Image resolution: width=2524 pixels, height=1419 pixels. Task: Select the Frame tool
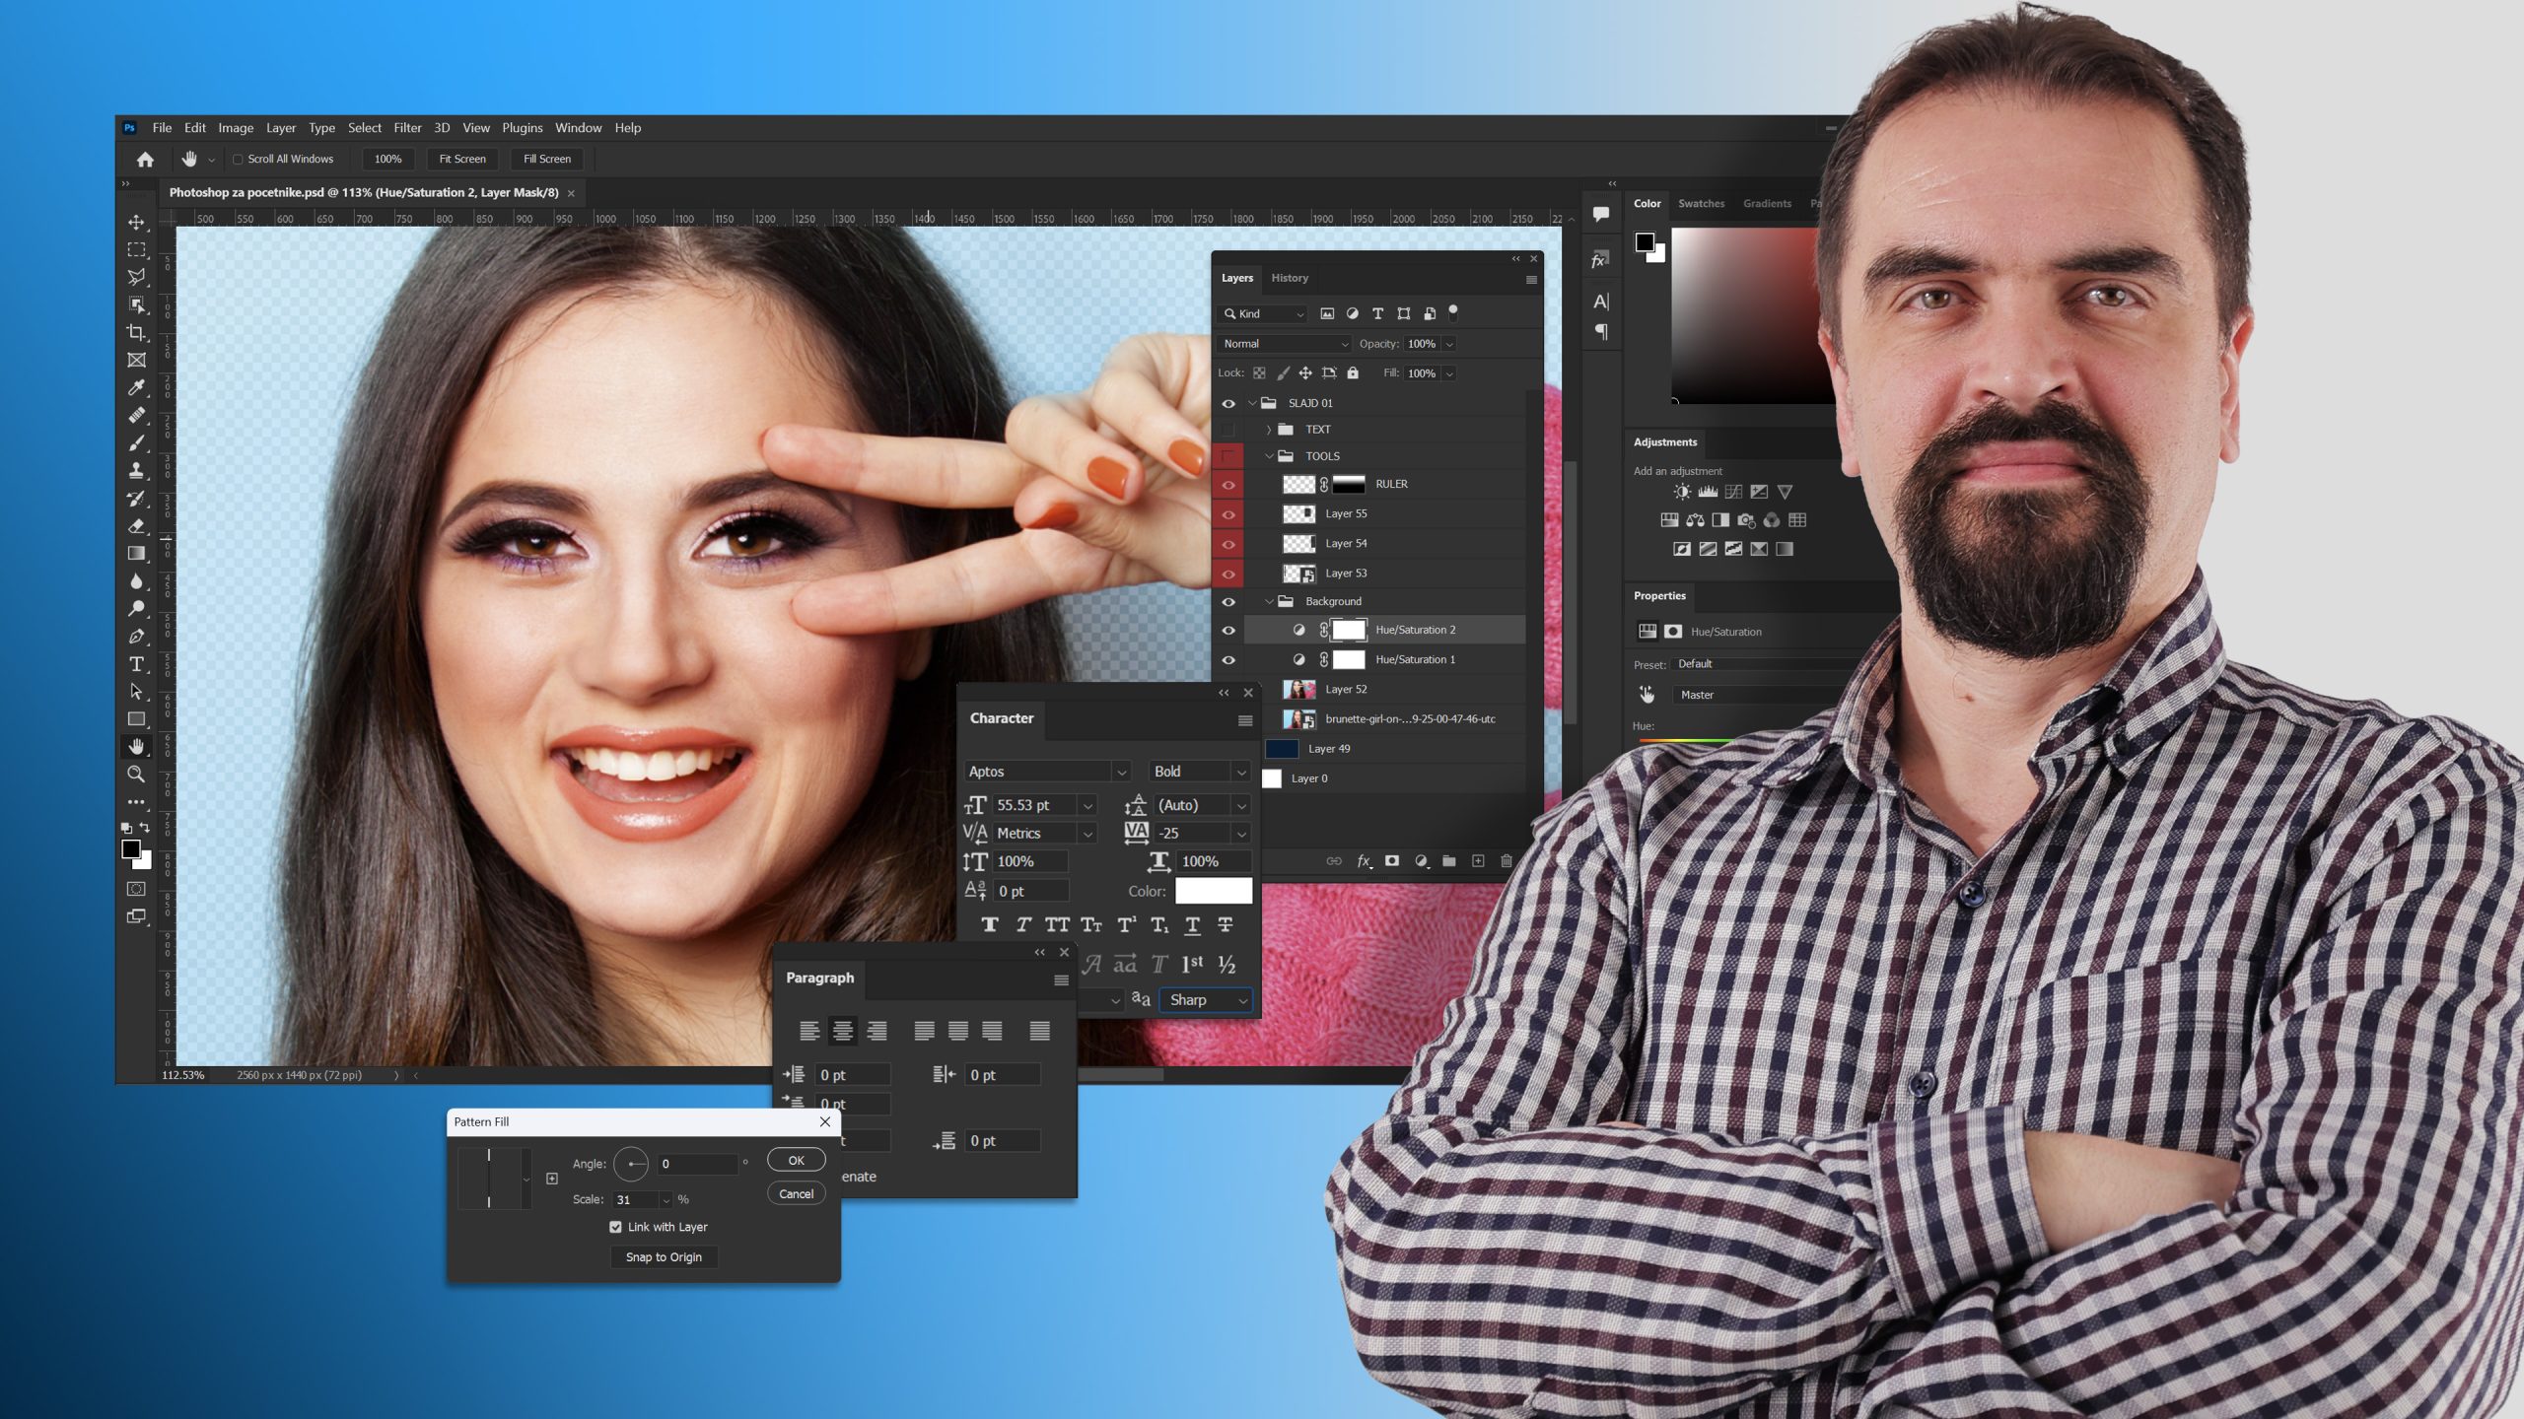pyautogui.click(x=136, y=360)
